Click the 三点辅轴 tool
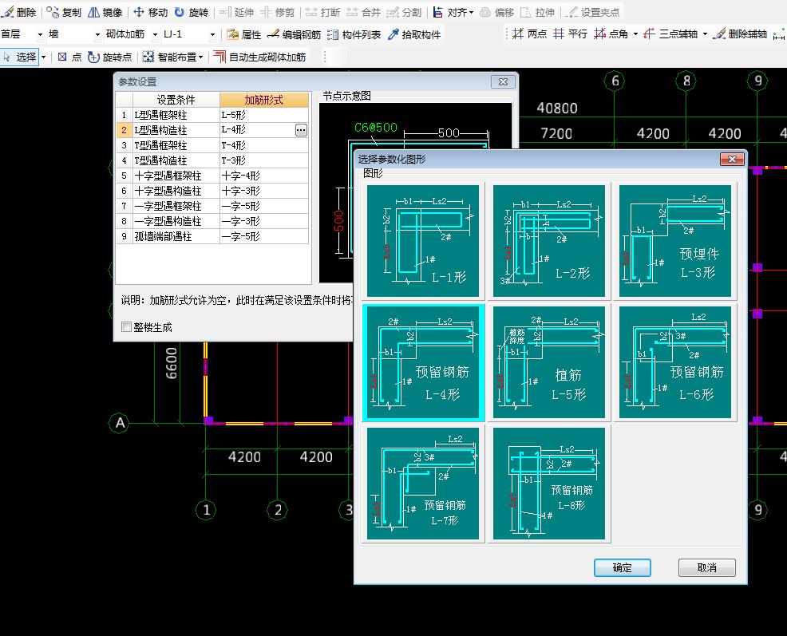This screenshot has height=636, width=787. (x=671, y=34)
